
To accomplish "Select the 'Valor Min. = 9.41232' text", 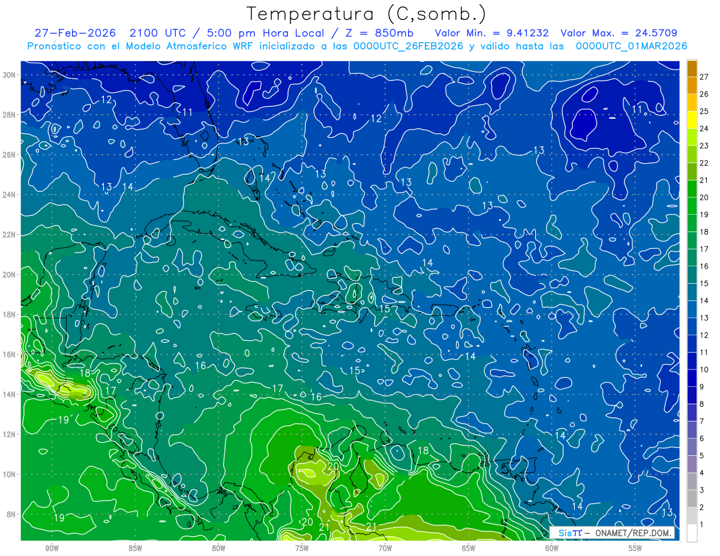I will click(x=492, y=32).
